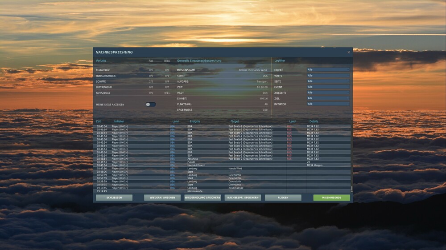Open the Objekt filter dropdown
This screenshot has width=446, height=250.
(x=328, y=69)
